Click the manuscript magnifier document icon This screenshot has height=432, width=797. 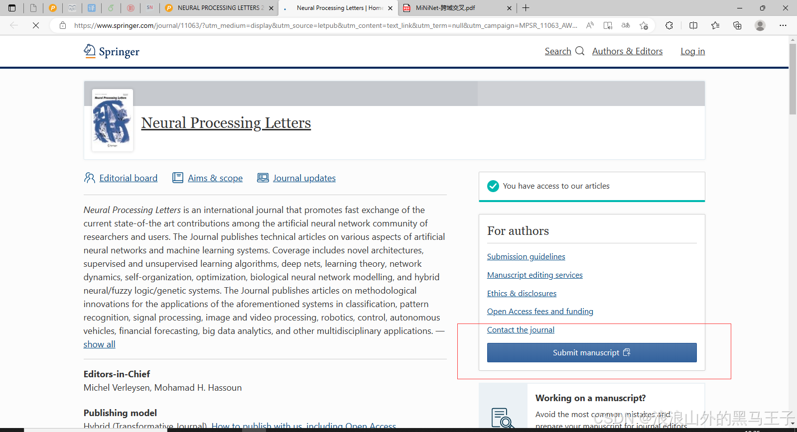click(503, 418)
